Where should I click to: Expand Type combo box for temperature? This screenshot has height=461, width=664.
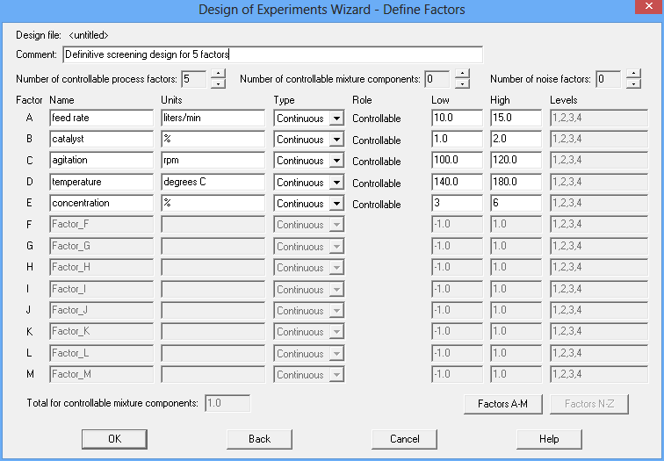tap(336, 183)
